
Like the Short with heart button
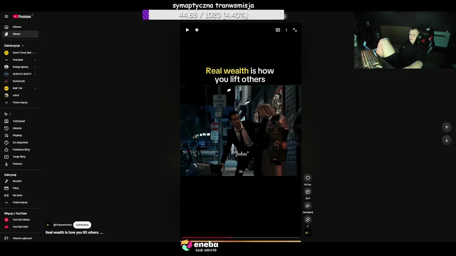(x=308, y=178)
